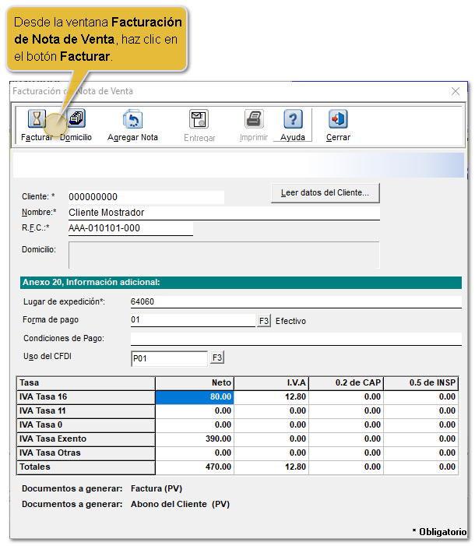Image resolution: width=475 pixels, height=546 pixels.
Task: Click the Lugar de expedición field
Action: tap(296, 301)
